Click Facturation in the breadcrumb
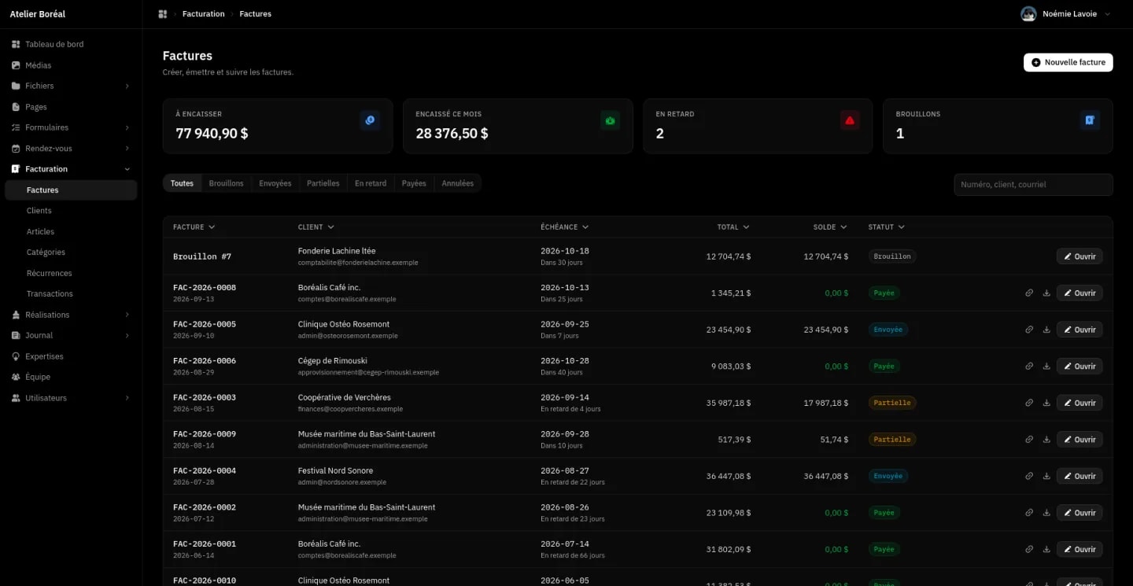1133x586 pixels. [204, 14]
